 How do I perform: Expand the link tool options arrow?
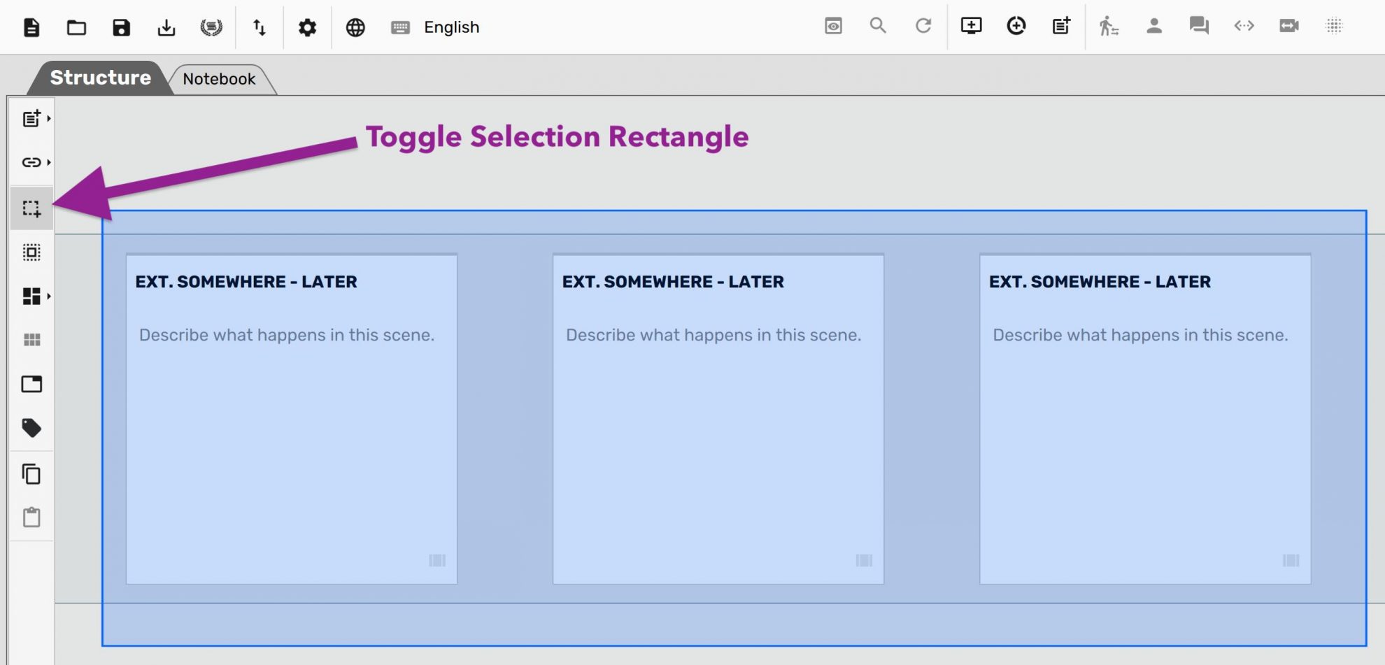pos(49,162)
